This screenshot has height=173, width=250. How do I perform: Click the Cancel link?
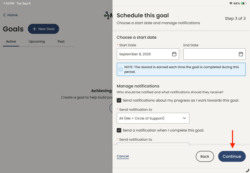pyautogui.click(x=123, y=156)
